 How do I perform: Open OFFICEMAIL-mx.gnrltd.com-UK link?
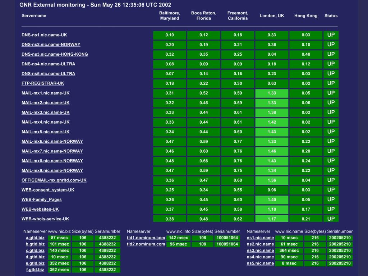point(54,180)
